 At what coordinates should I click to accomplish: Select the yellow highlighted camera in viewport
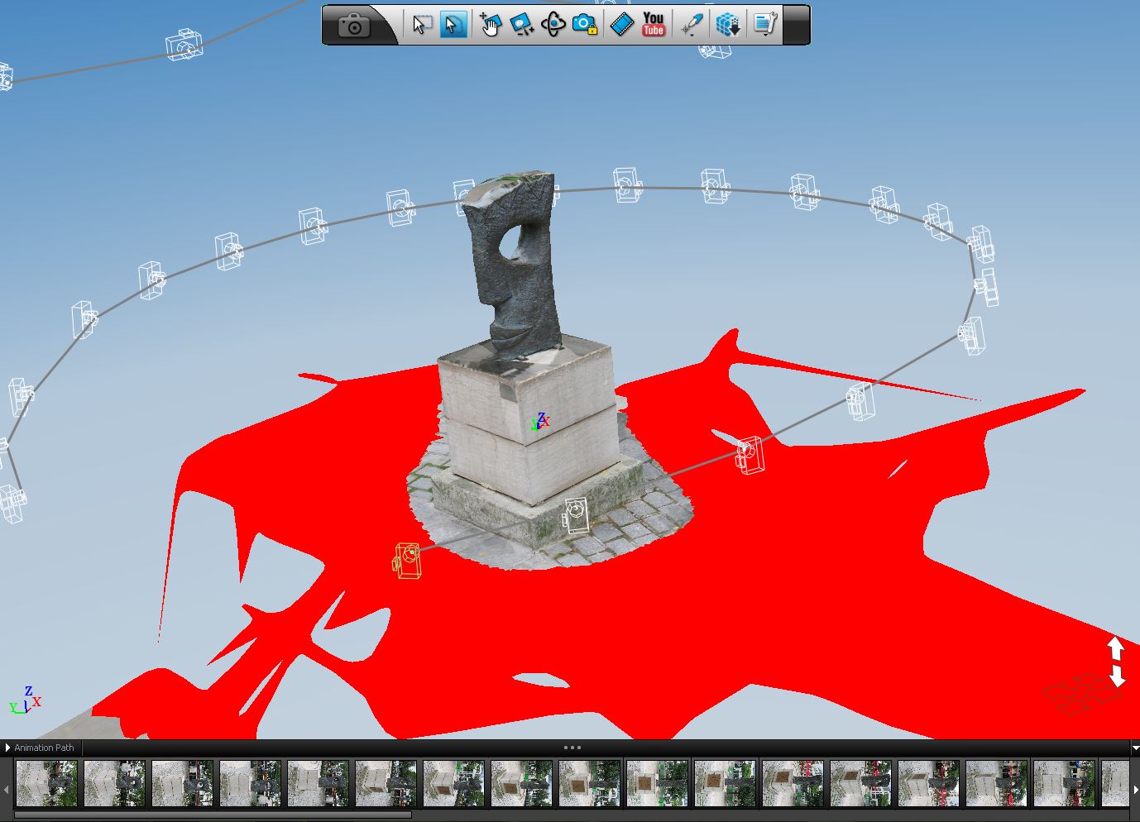(407, 561)
